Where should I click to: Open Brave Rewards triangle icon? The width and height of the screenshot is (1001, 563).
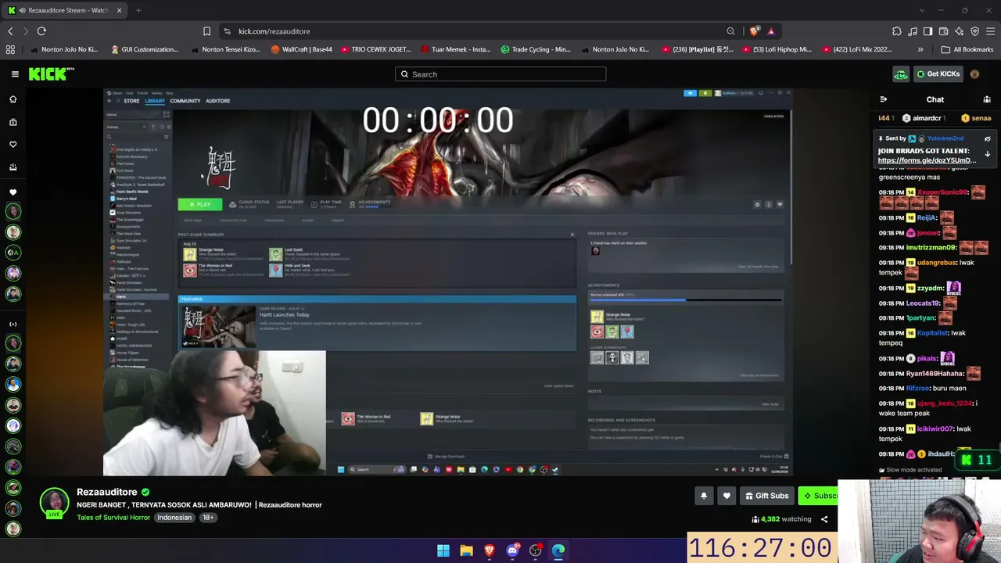pyautogui.click(x=771, y=31)
